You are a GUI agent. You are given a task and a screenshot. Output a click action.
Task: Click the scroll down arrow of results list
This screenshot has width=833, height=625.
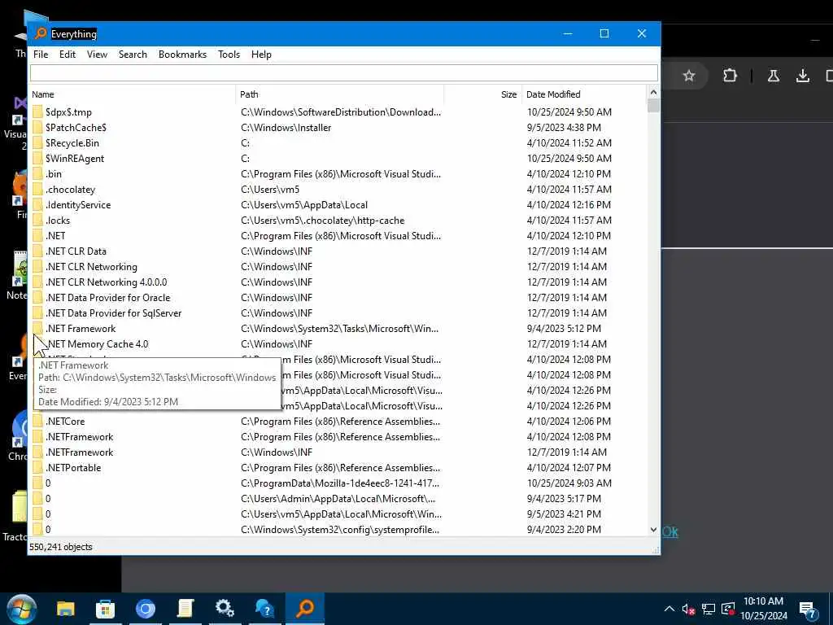click(x=653, y=529)
